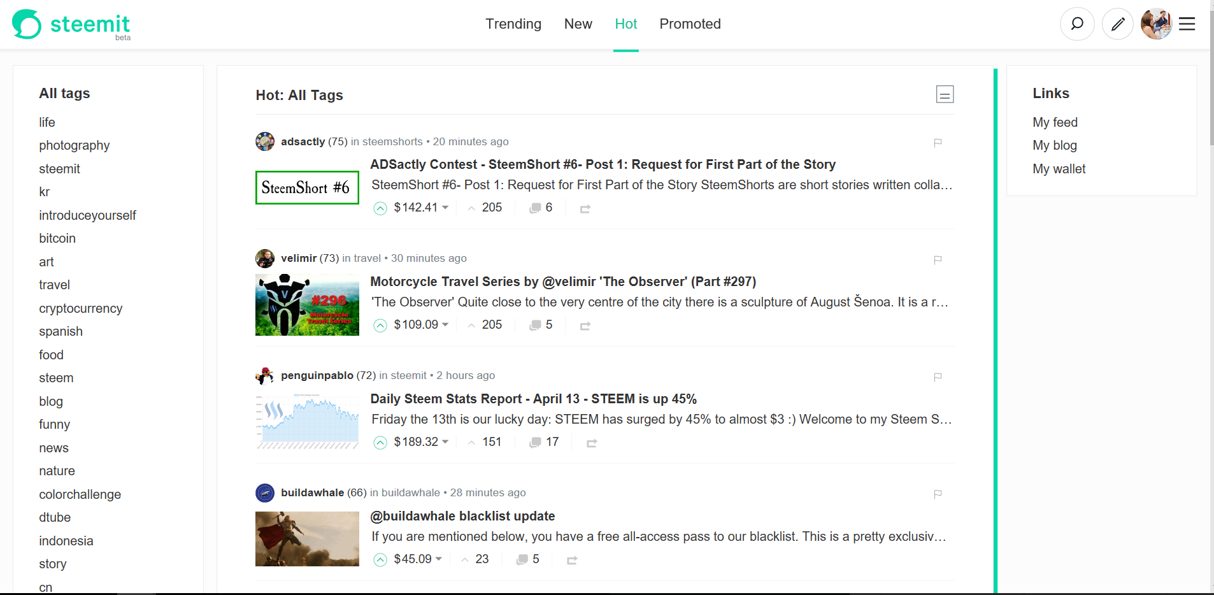
Task: Open the user profile avatar
Action: click(1157, 24)
